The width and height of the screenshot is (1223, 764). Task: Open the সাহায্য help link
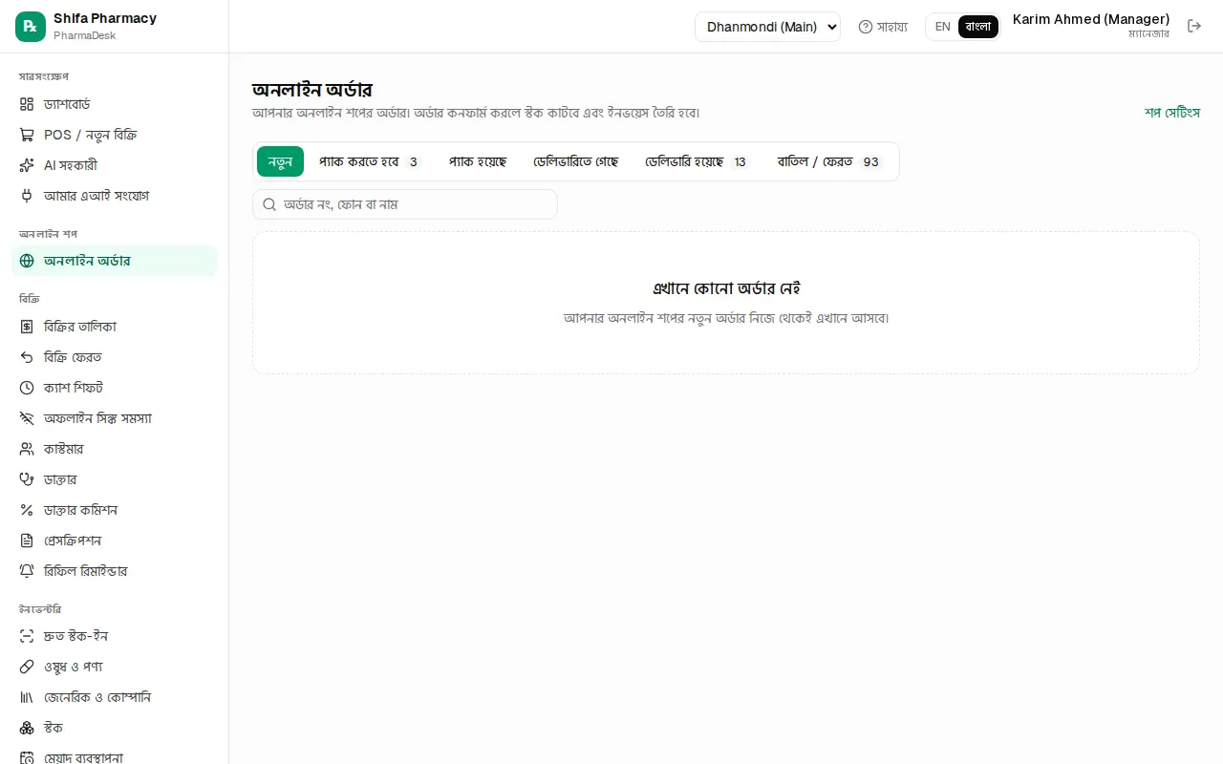(883, 27)
